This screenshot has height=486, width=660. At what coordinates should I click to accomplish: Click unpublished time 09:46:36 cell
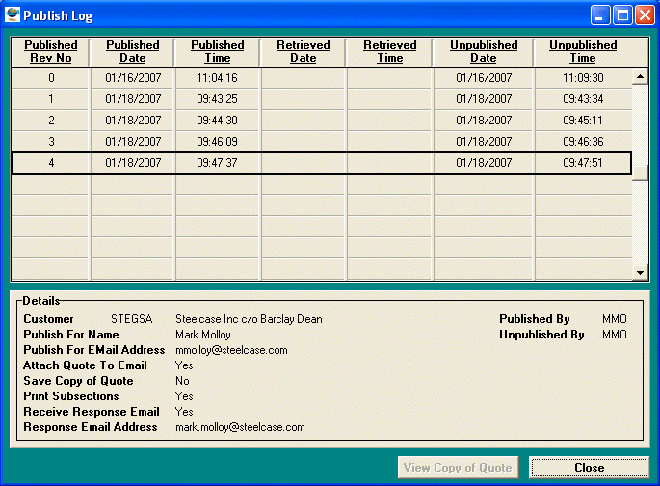point(583,142)
